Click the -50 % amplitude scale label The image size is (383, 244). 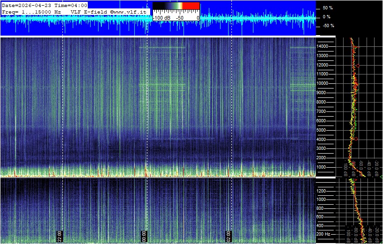pyautogui.click(x=327, y=26)
